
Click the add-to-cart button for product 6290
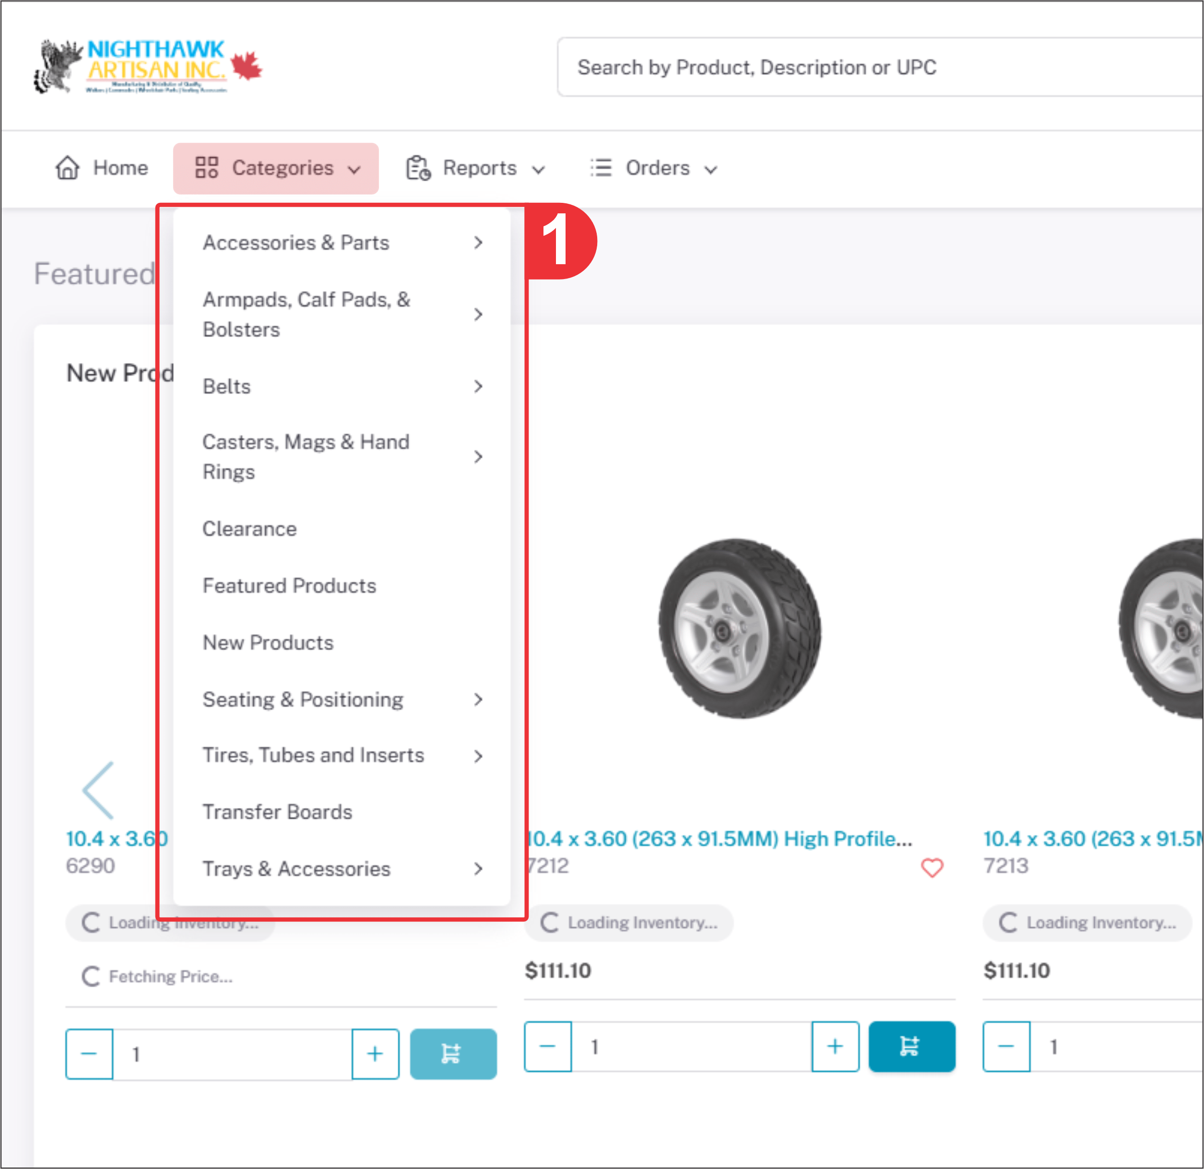pyautogui.click(x=453, y=1053)
